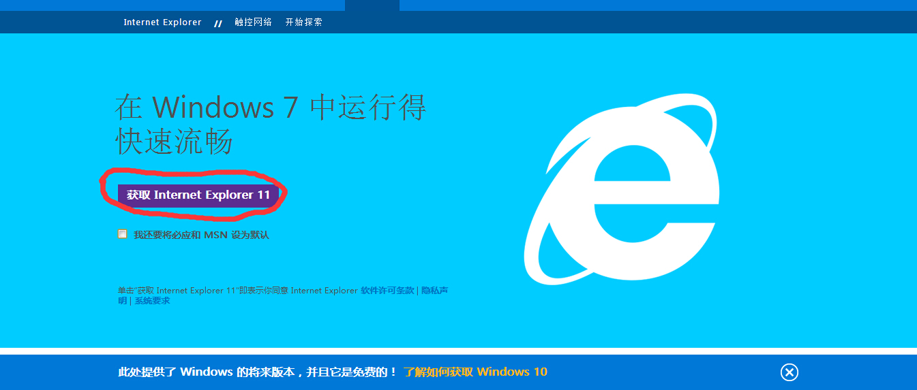This screenshot has width=917, height=390.
Task: Open the 开始探索 nav item
Action: point(304,22)
